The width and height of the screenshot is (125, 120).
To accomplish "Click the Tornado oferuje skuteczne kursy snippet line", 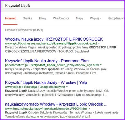I will click(48, 117).
